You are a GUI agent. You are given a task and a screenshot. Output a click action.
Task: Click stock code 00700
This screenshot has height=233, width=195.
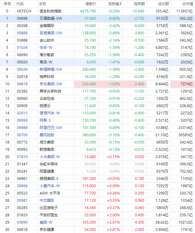(22, 135)
